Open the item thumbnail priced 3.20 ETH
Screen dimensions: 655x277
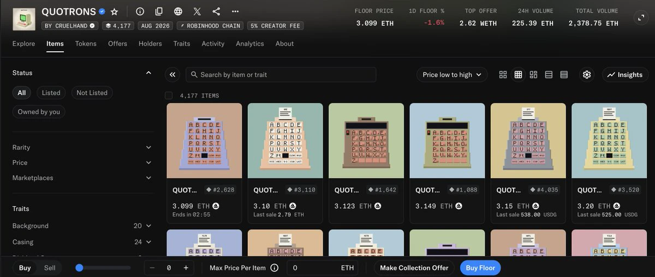(x=609, y=141)
